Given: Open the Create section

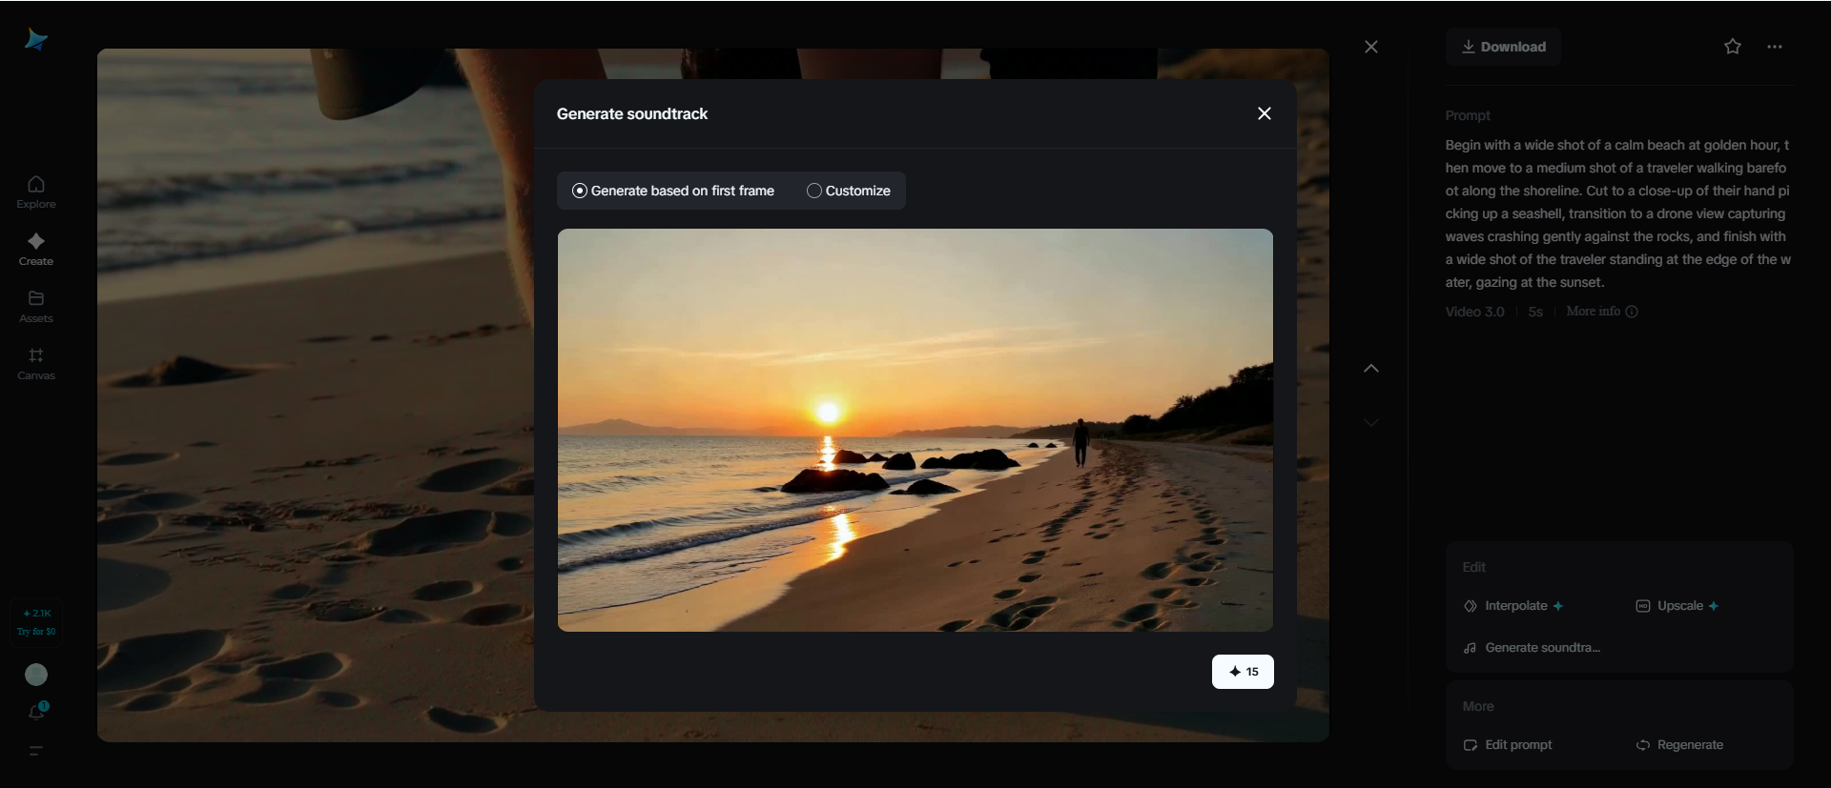Looking at the screenshot, I should coord(36,249).
